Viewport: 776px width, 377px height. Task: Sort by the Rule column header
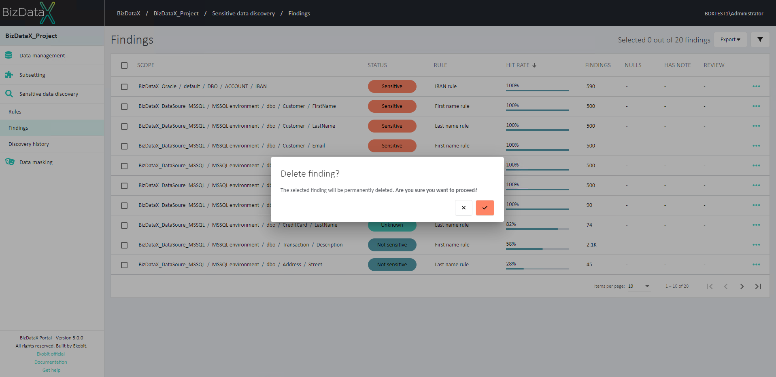click(x=440, y=65)
